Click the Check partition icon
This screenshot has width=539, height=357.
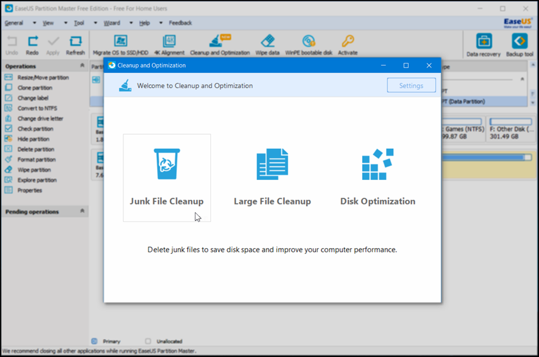(x=8, y=129)
